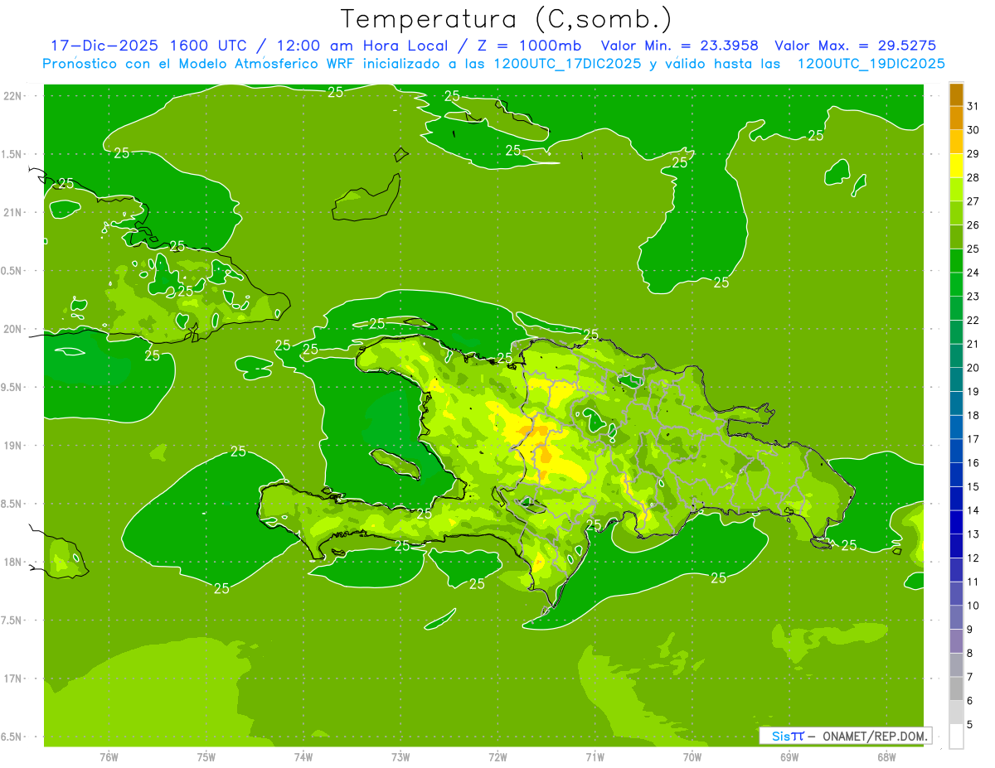
Task: Pick the blue swatch between 16 and 17
Action: [956, 451]
